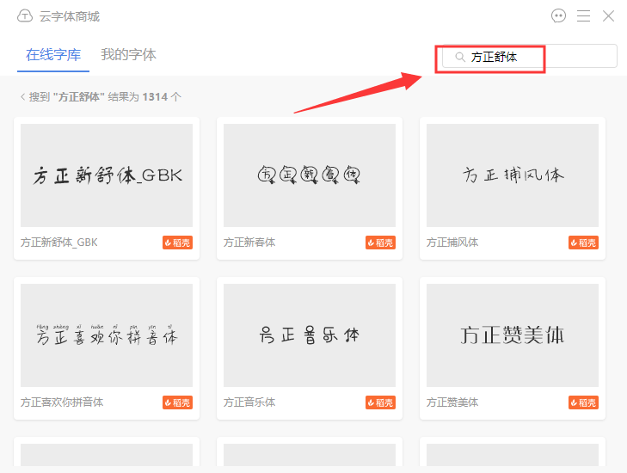
Task: Click the search magnifier icon
Action: tap(460, 57)
